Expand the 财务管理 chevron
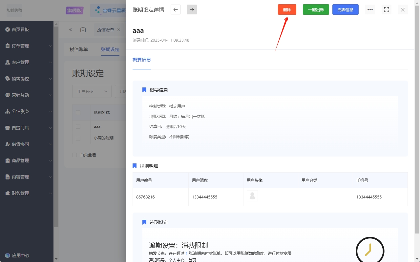The width and height of the screenshot is (420, 262). click(51, 193)
